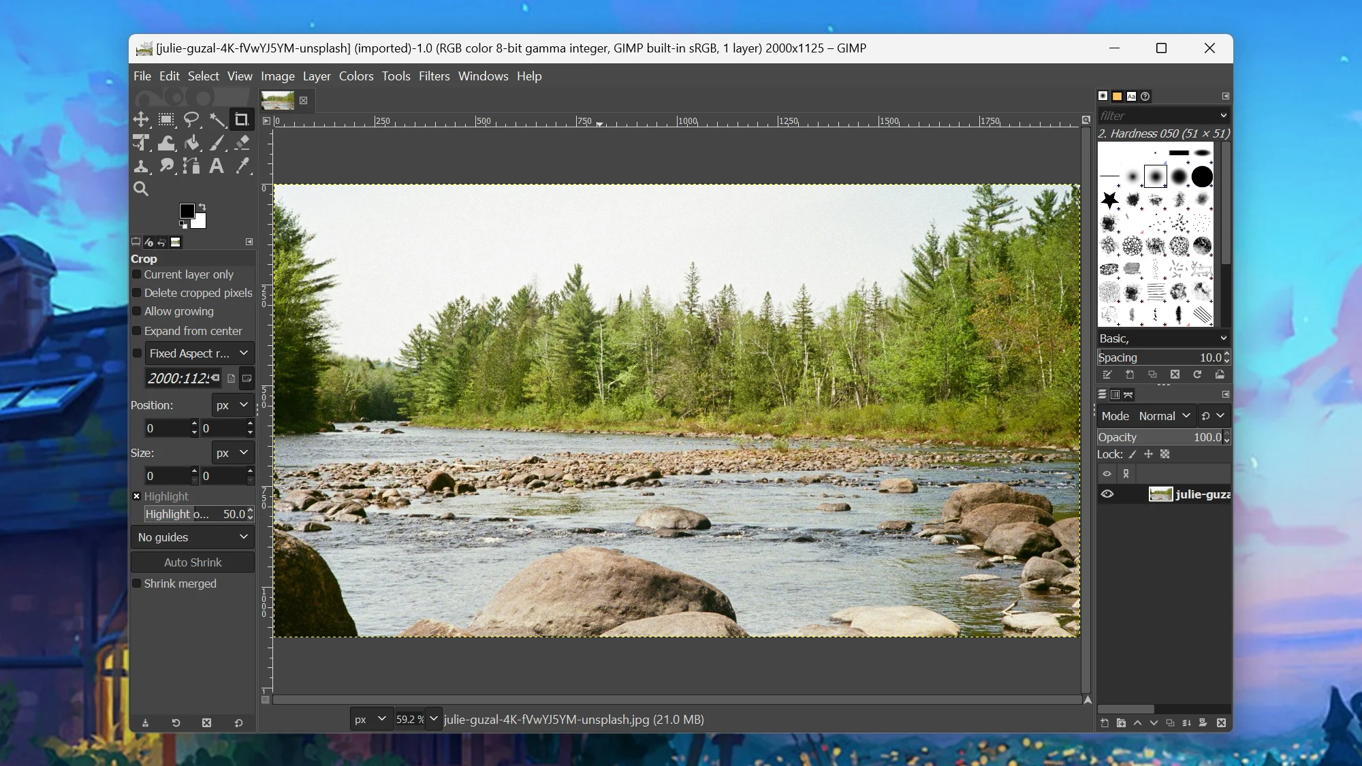The width and height of the screenshot is (1362, 766).
Task: Select the Text tool
Action: pyautogui.click(x=216, y=165)
